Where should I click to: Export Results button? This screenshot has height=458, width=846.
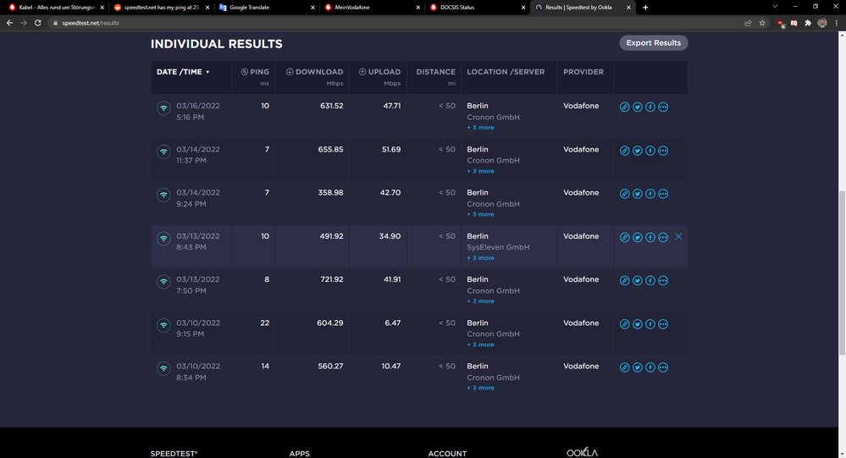[x=654, y=43]
